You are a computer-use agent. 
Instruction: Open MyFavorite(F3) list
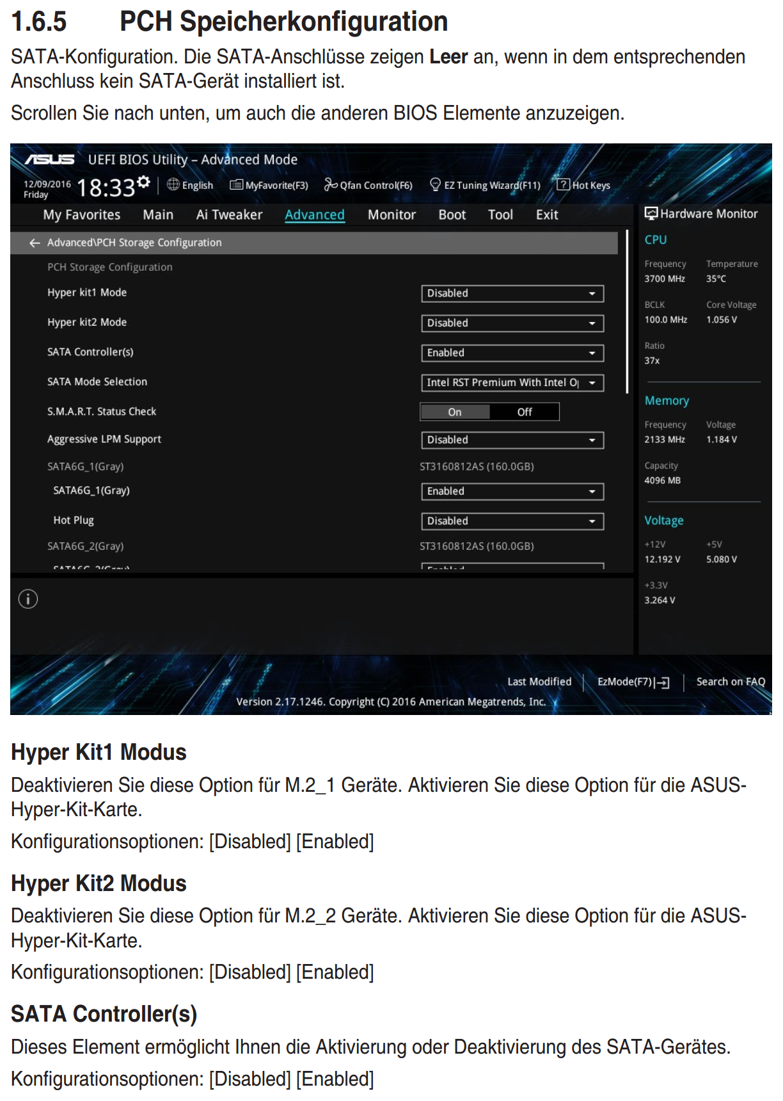point(269,185)
